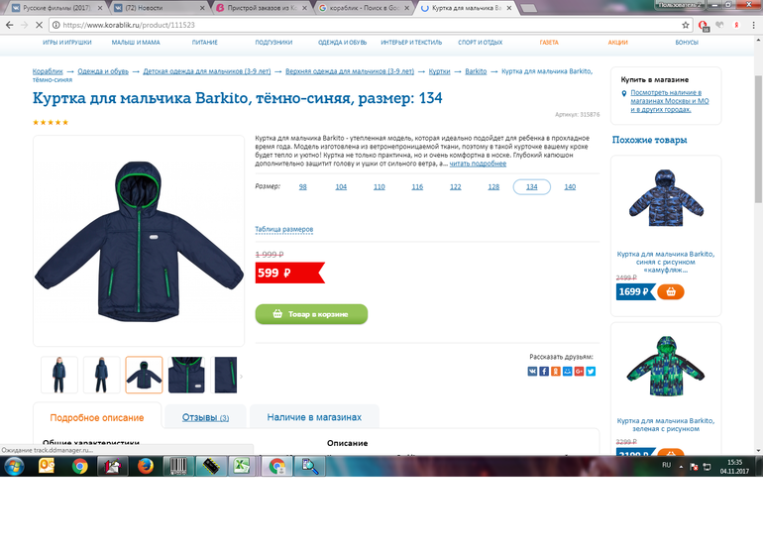This screenshot has height=554, width=763.
Task: Show next thumbnails with gallery arrow
Action: click(x=242, y=376)
